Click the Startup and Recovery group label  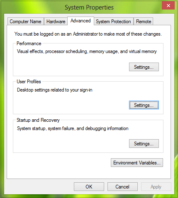38,120
